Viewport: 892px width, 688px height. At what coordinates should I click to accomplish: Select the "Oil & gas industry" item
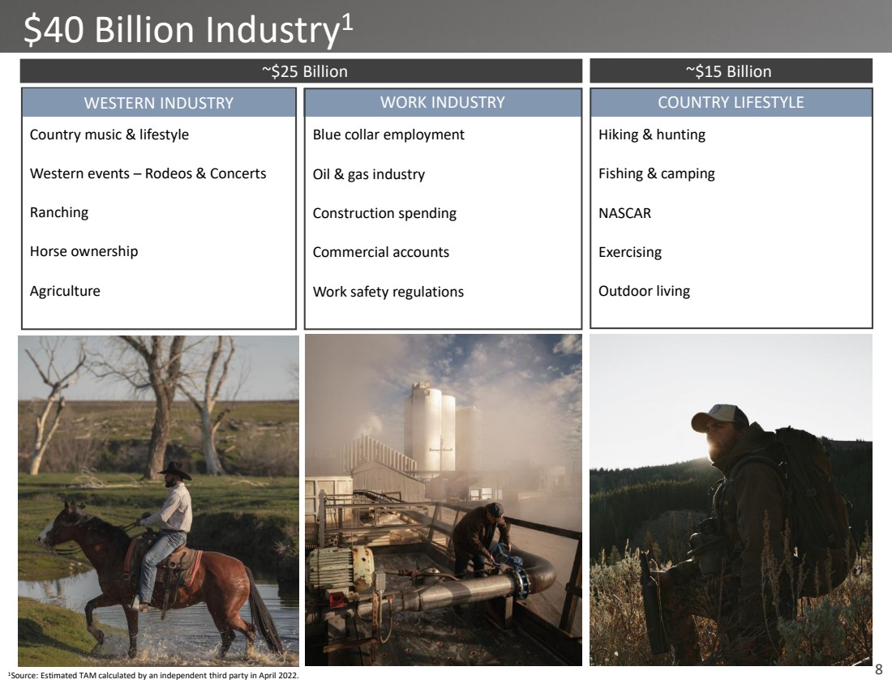pyautogui.click(x=368, y=174)
